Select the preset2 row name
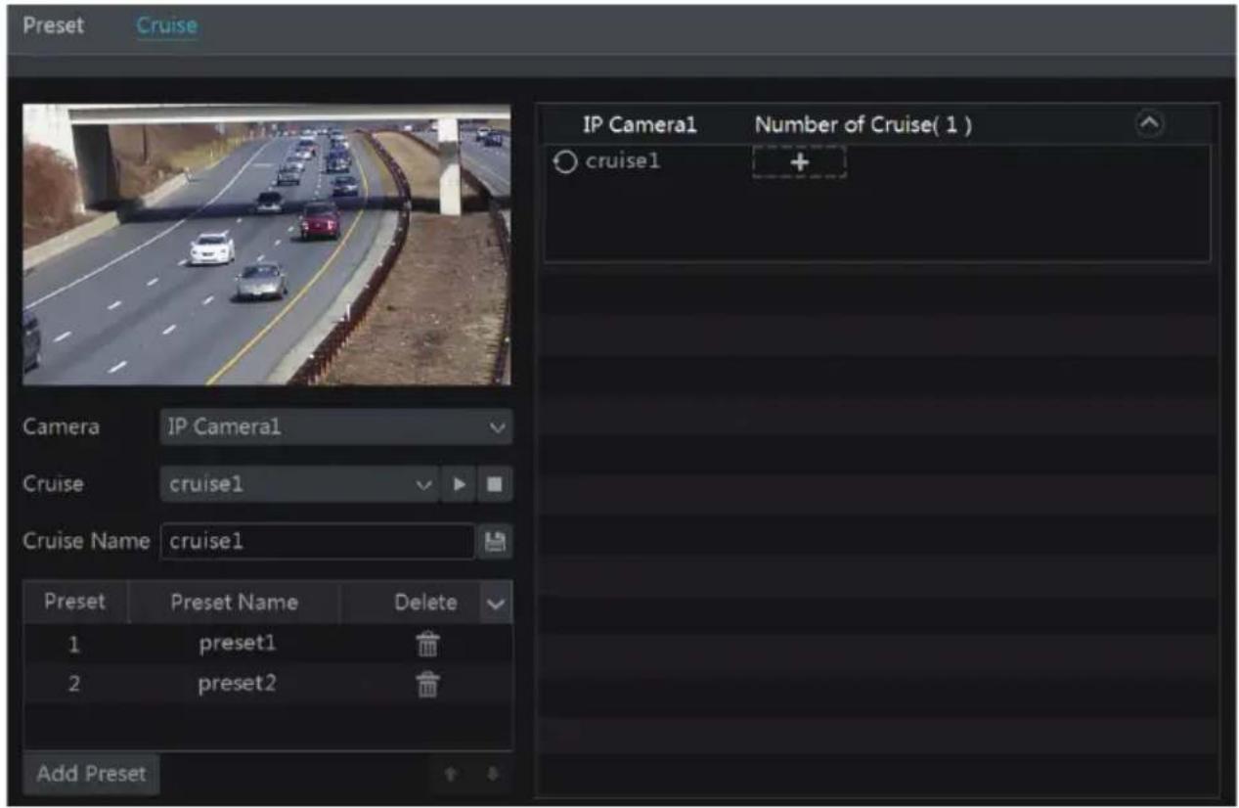The image size is (1239, 808). (x=237, y=684)
